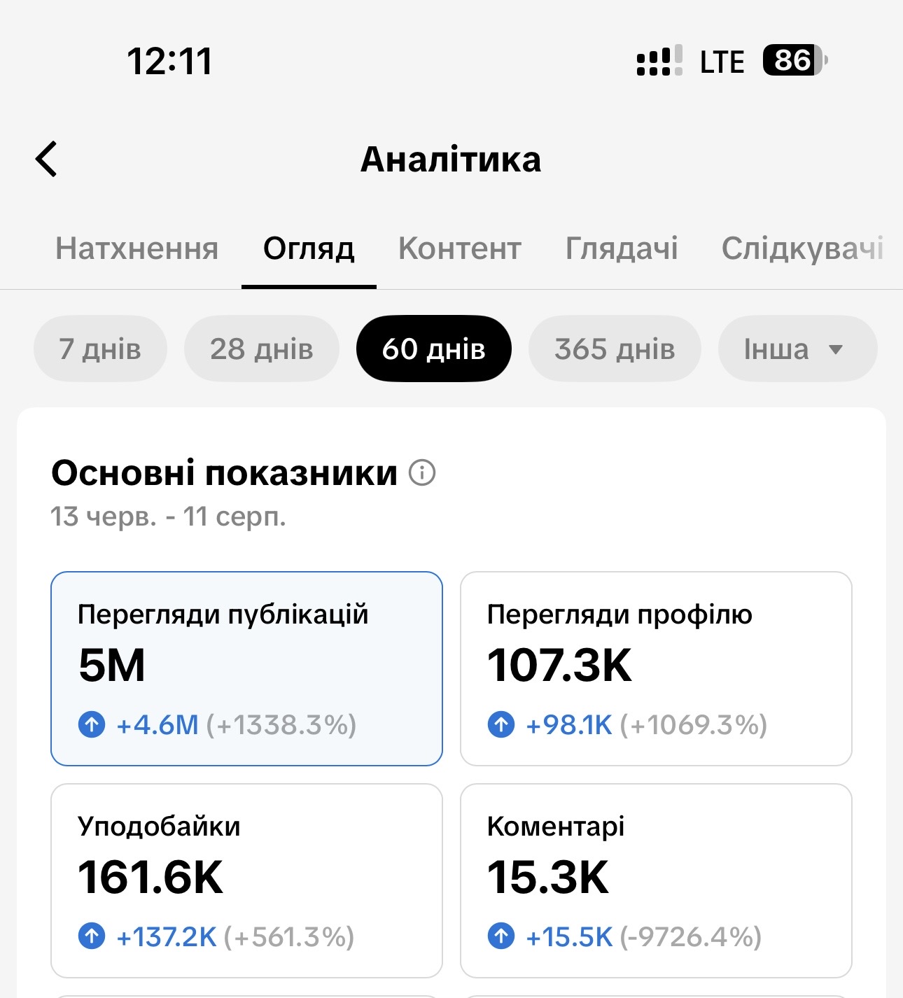Image resolution: width=903 pixels, height=998 pixels.
Task: Click the Інша dropdown arrow
Action: (x=835, y=349)
